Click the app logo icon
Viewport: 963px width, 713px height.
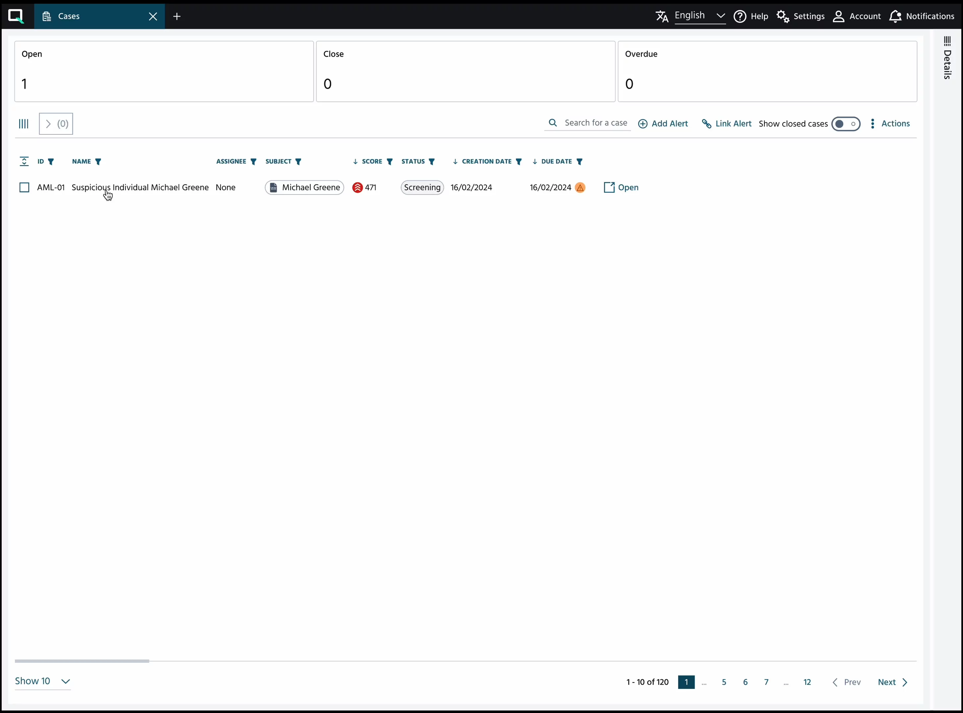pyautogui.click(x=16, y=17)
